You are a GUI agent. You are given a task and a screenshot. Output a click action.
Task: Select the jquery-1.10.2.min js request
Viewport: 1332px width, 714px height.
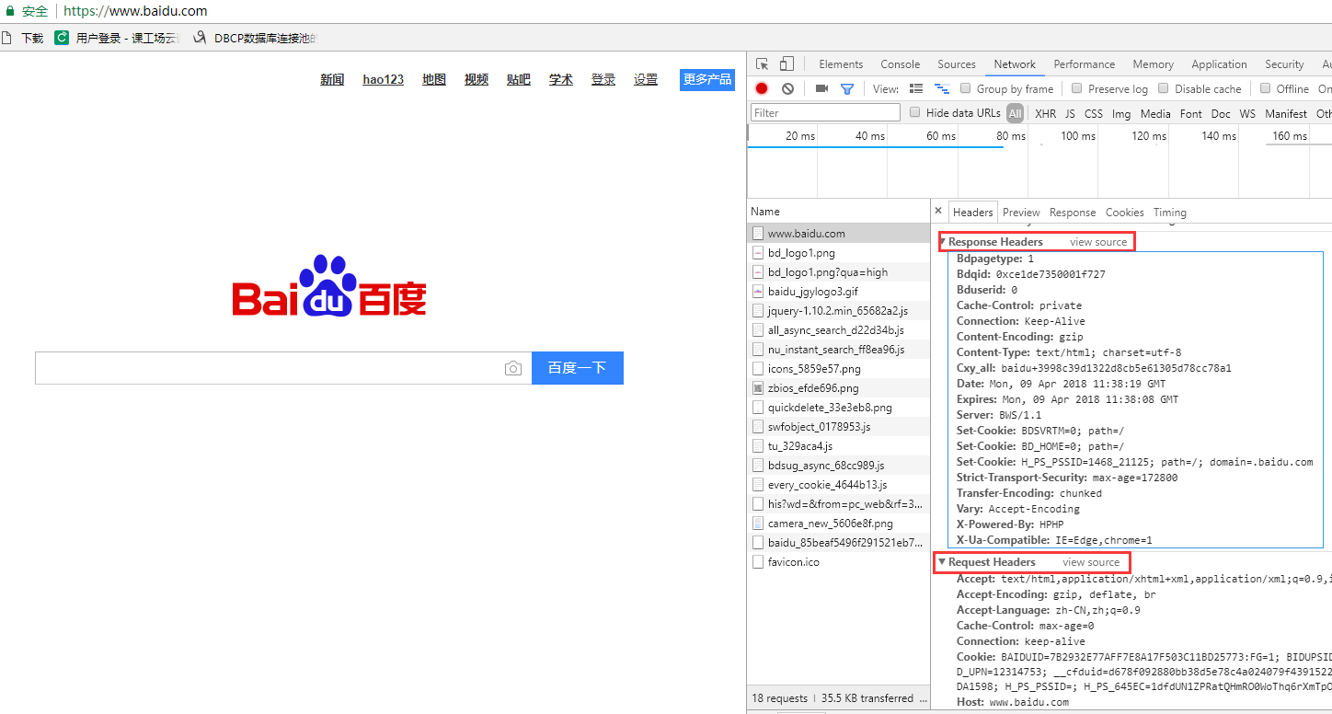point(839,311)
